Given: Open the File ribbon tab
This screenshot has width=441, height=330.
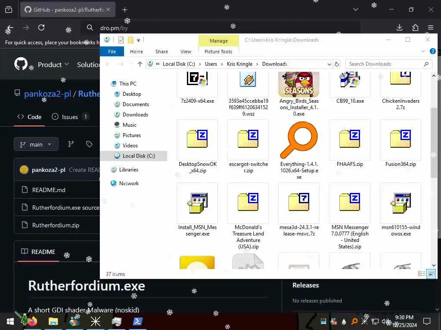Looking at the screenshot, I should [112, 52].
